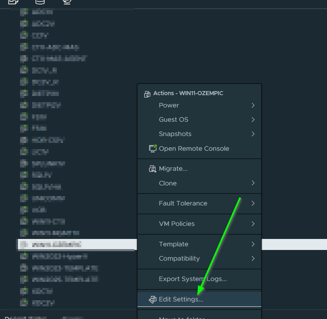327x319 pixels.
Task: Click the VM icon on the highlighted tree row
Action: click(x=24, y=245)
